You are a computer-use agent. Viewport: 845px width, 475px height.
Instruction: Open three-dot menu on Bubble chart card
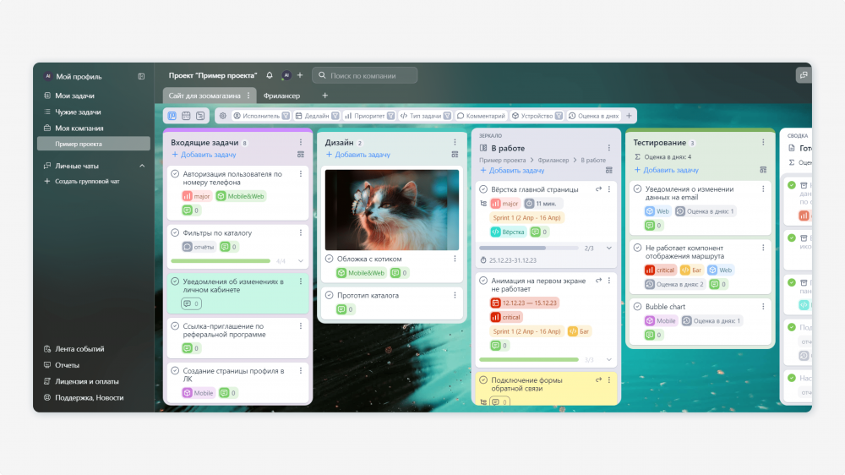coord(763,306)
